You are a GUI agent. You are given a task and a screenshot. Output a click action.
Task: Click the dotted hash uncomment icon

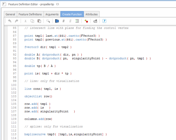click(70, 21)
